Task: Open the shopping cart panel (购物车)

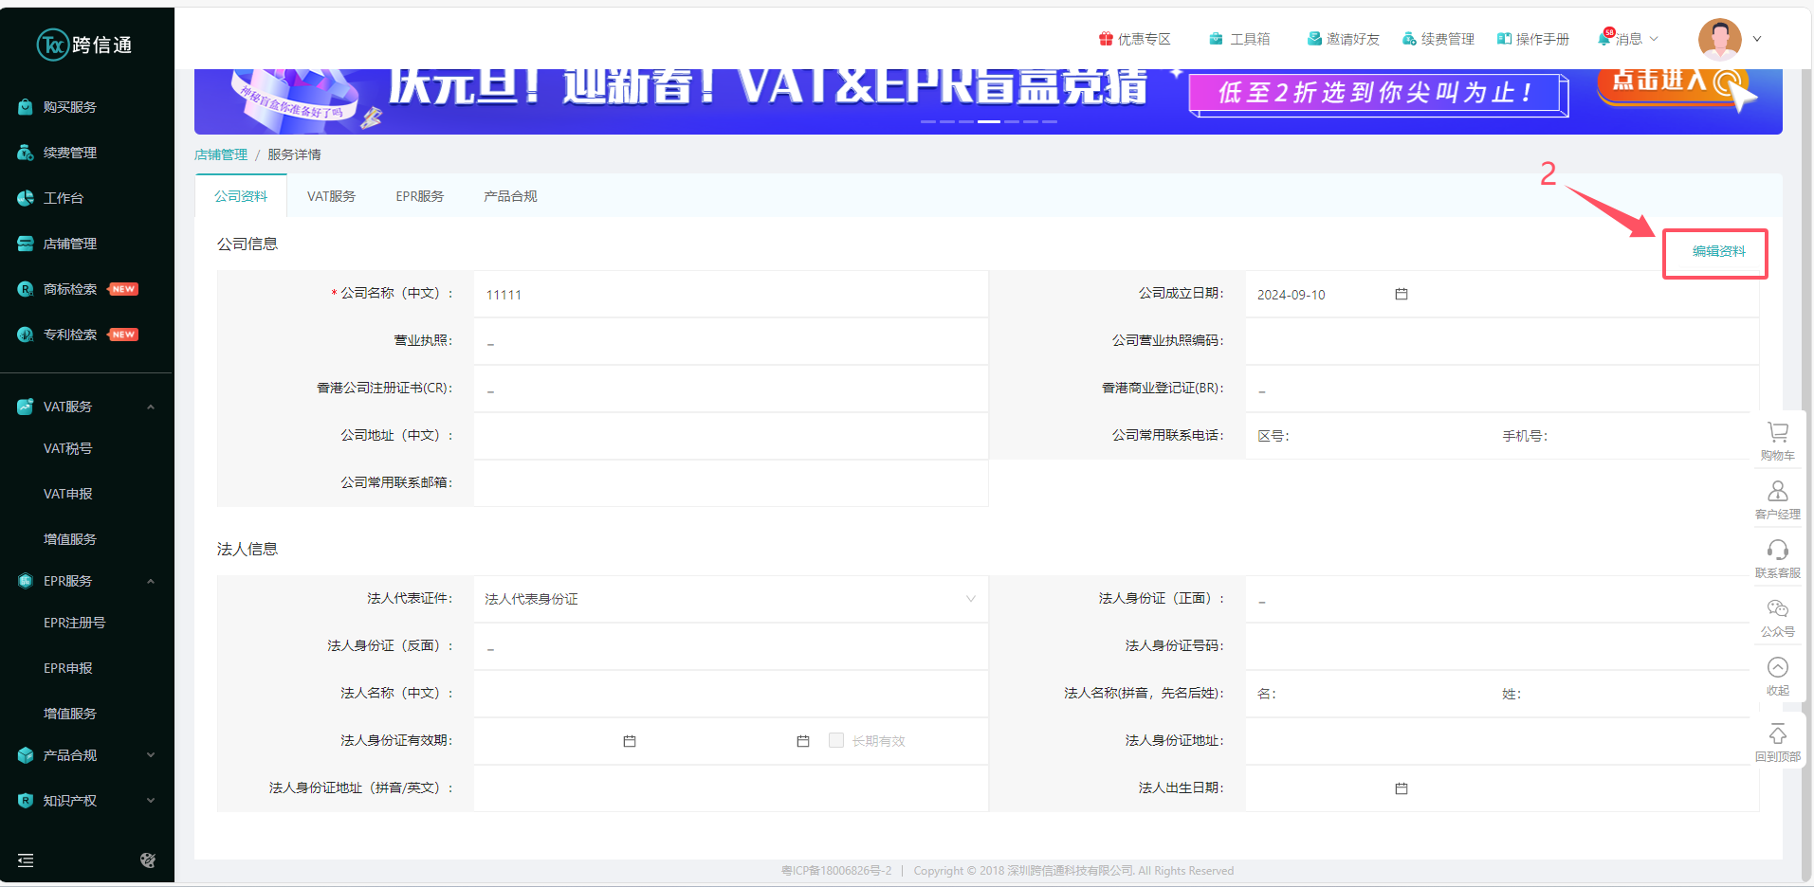Action: [1777, 439]
